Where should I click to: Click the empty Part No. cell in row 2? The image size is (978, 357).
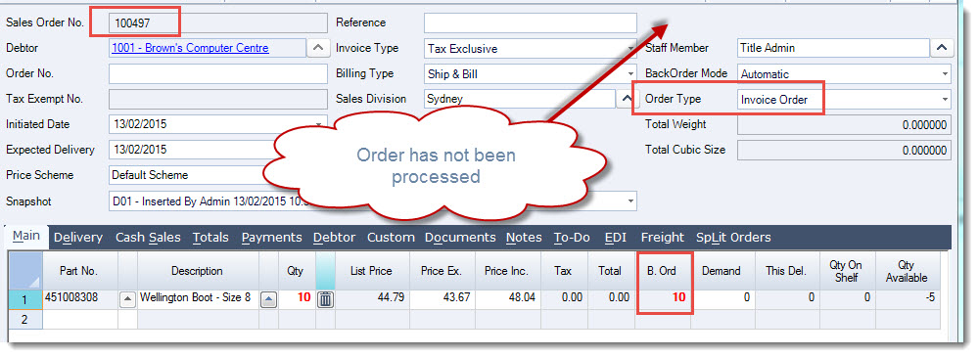pyautogui.click(x=80, y=319)
